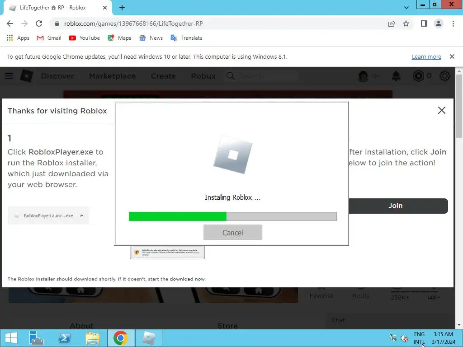The width and height of the screenshot is (463, 347).
Task: Go back to the previous page
Action: (10, 23)
